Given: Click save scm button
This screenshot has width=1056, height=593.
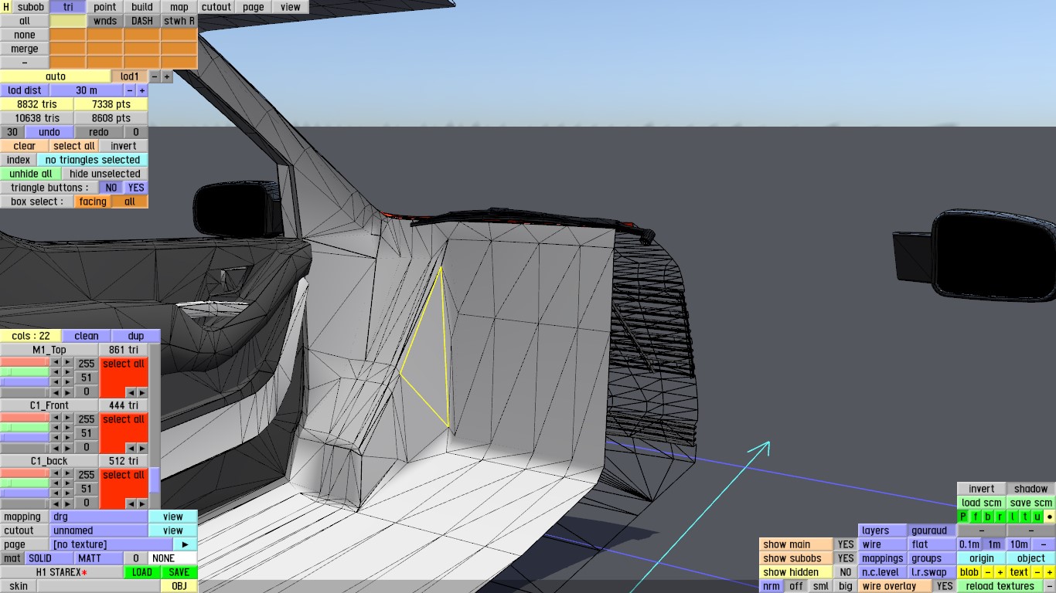Looking at the screenshot, I should pos(1031,503).
